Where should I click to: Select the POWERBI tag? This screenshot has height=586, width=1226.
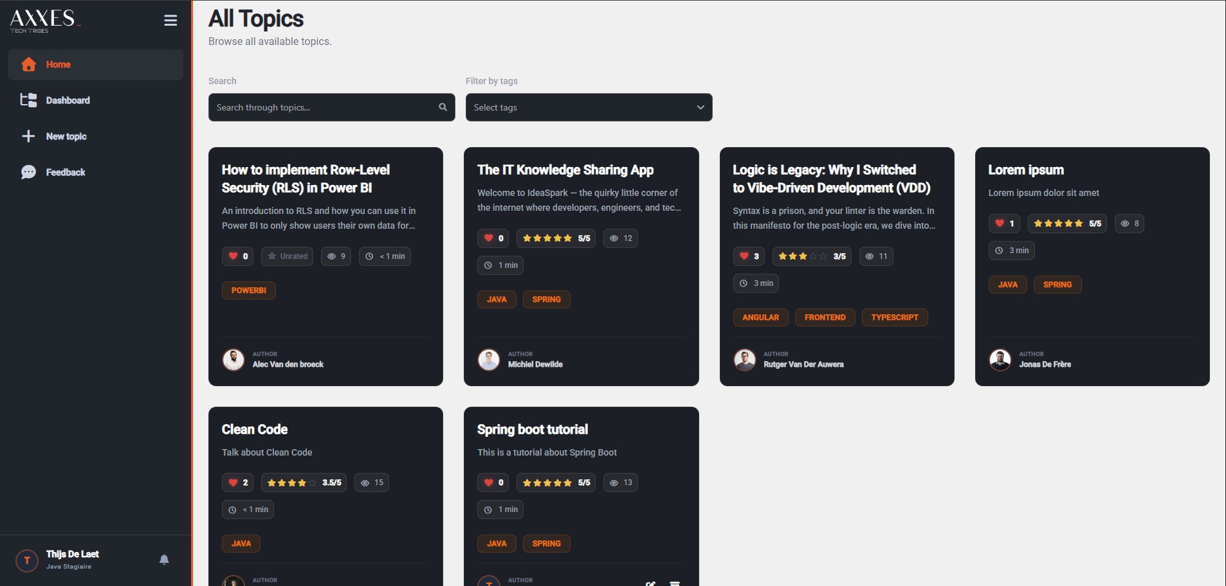[x=249, y=290]
